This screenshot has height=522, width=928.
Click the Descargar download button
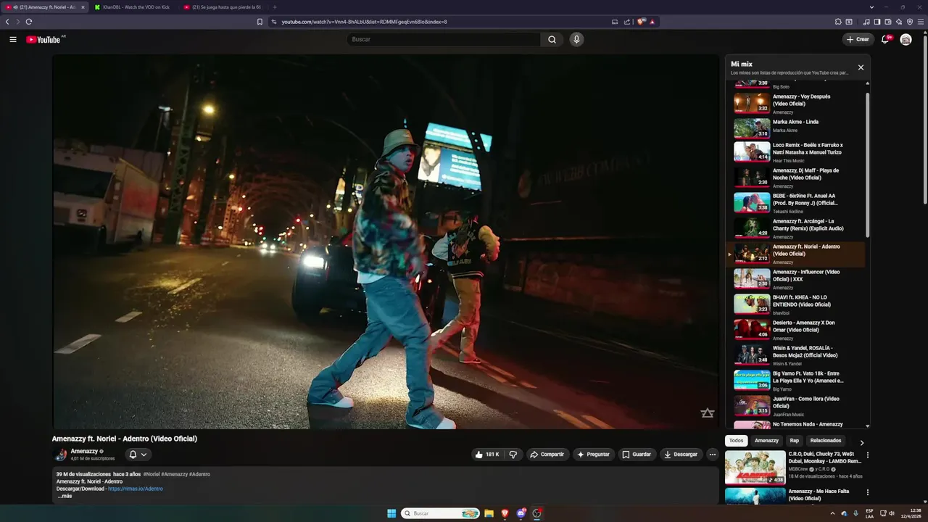[681, 455]
